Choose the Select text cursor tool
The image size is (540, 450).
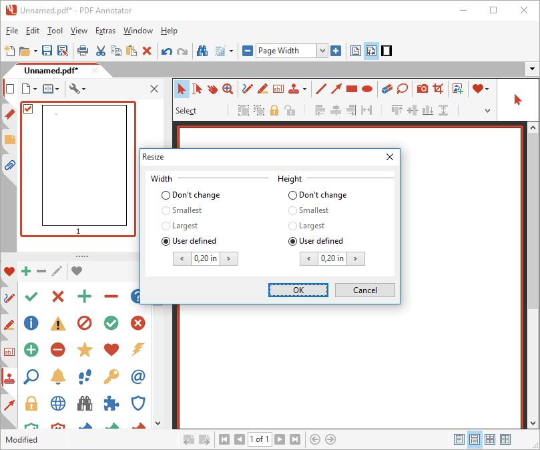(197, 89)
